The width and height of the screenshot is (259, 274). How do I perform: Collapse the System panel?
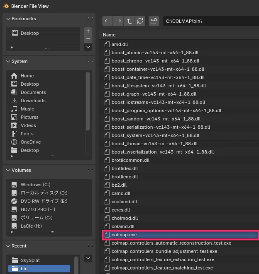(8, 61)
